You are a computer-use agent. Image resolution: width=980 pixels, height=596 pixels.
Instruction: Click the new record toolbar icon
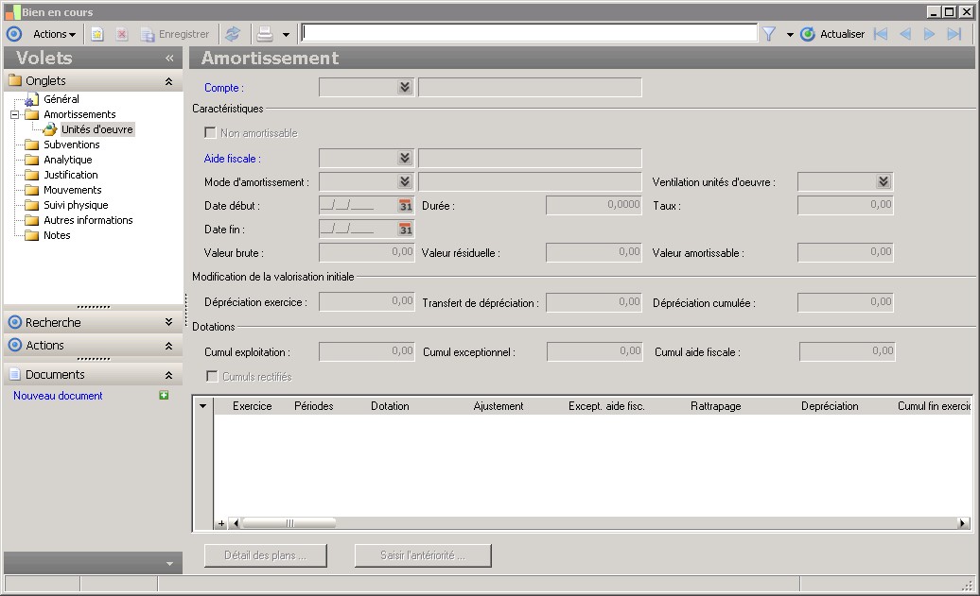(x=96, y=34)
